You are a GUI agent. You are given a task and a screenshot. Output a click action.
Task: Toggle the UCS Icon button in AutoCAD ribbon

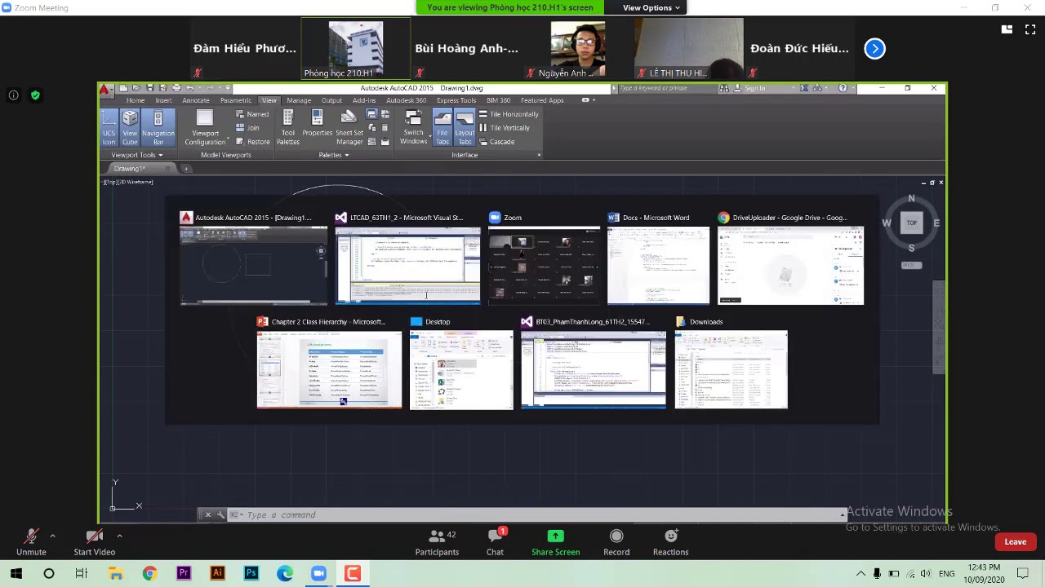pos(109,128)
